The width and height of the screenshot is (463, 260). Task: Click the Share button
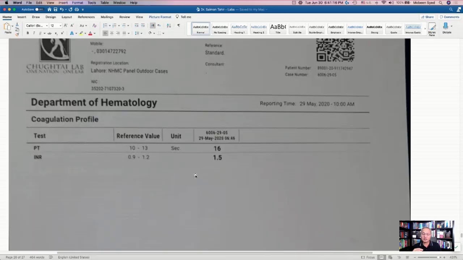pos(427,17)
